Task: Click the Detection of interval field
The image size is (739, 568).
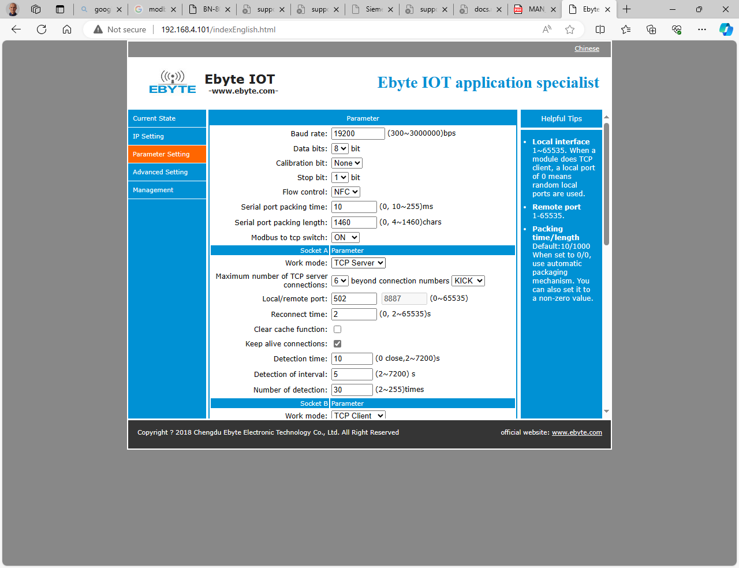Action: (x=352, y=374)
